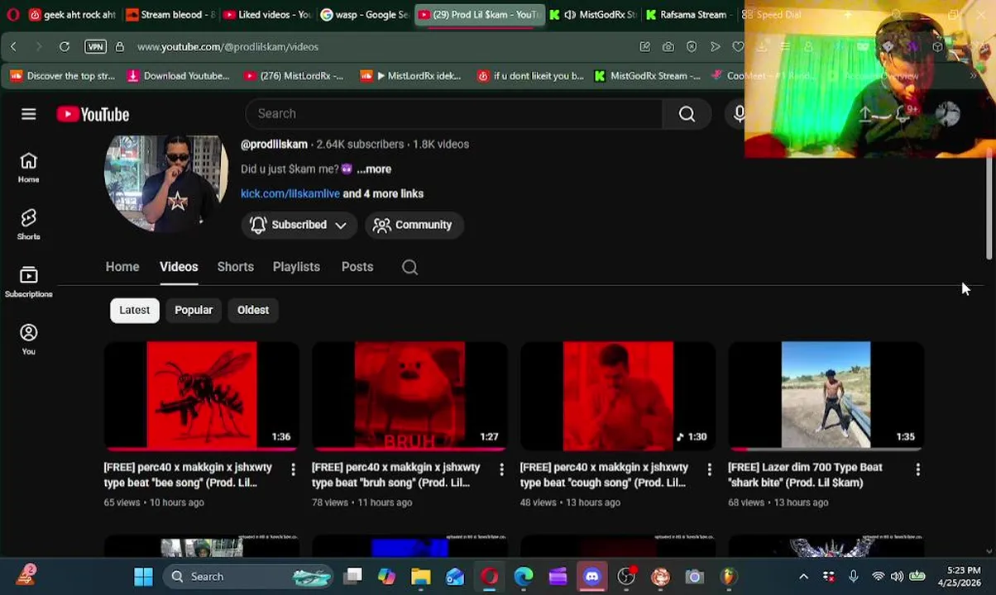This screenshot has width=996, height=595.
Task: Open the Subscribed notification dropdown
Action: click(299, 225)
